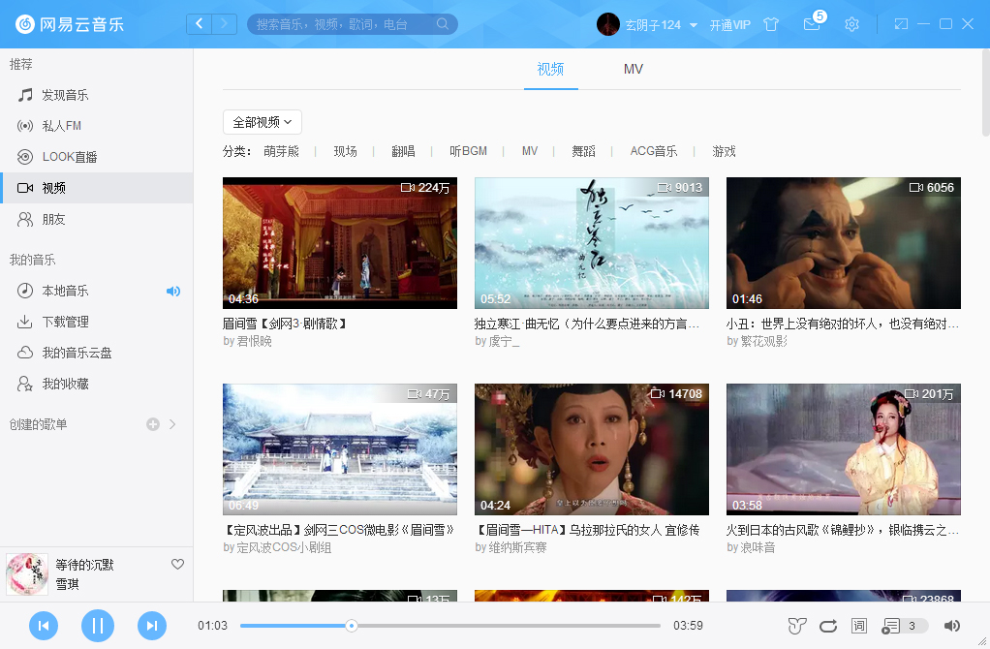Open the sound effect icon in player bar
This screenshot has height=649, width=990.
coord(796,626)
